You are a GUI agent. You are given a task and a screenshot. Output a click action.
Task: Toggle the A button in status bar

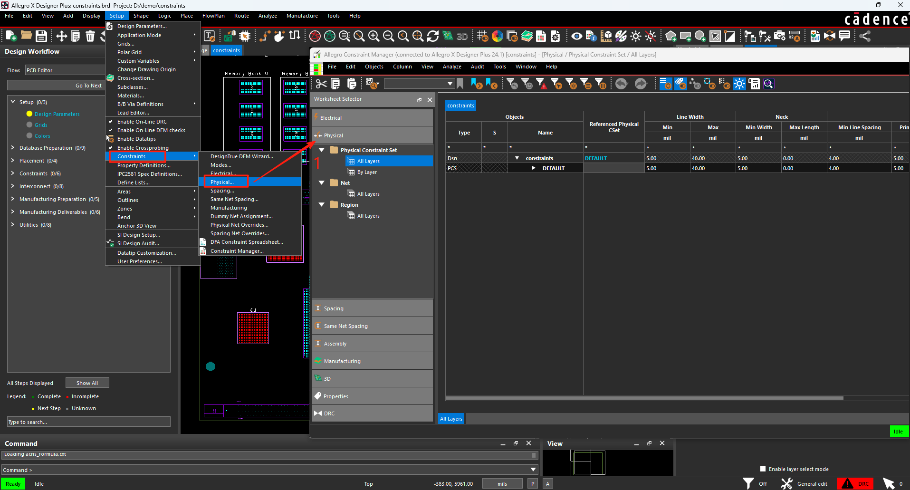(547, 484)
